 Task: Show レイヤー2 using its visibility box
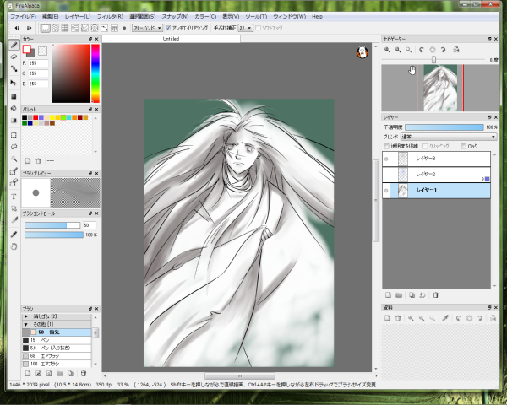click(x=386, y=175)
